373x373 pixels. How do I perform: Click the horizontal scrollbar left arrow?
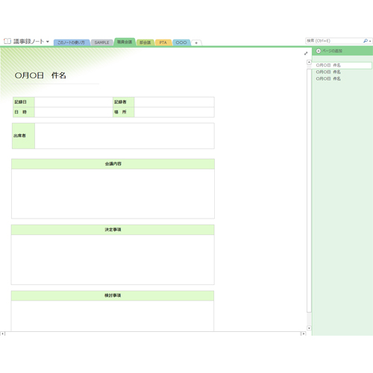tap(2, 333)
